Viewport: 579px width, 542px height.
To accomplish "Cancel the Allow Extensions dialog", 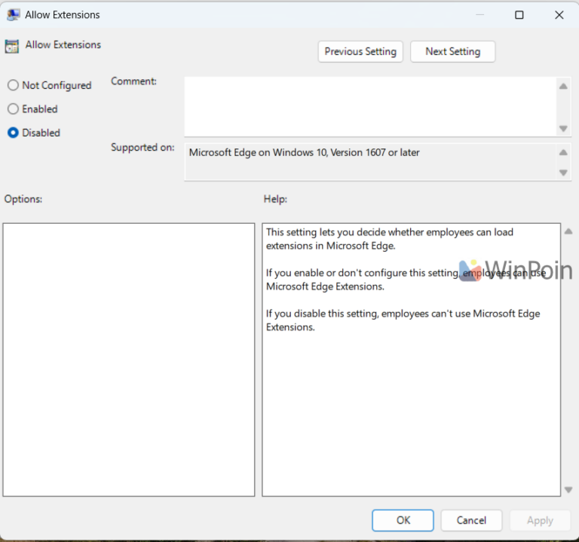I will (x=471, y=520).
